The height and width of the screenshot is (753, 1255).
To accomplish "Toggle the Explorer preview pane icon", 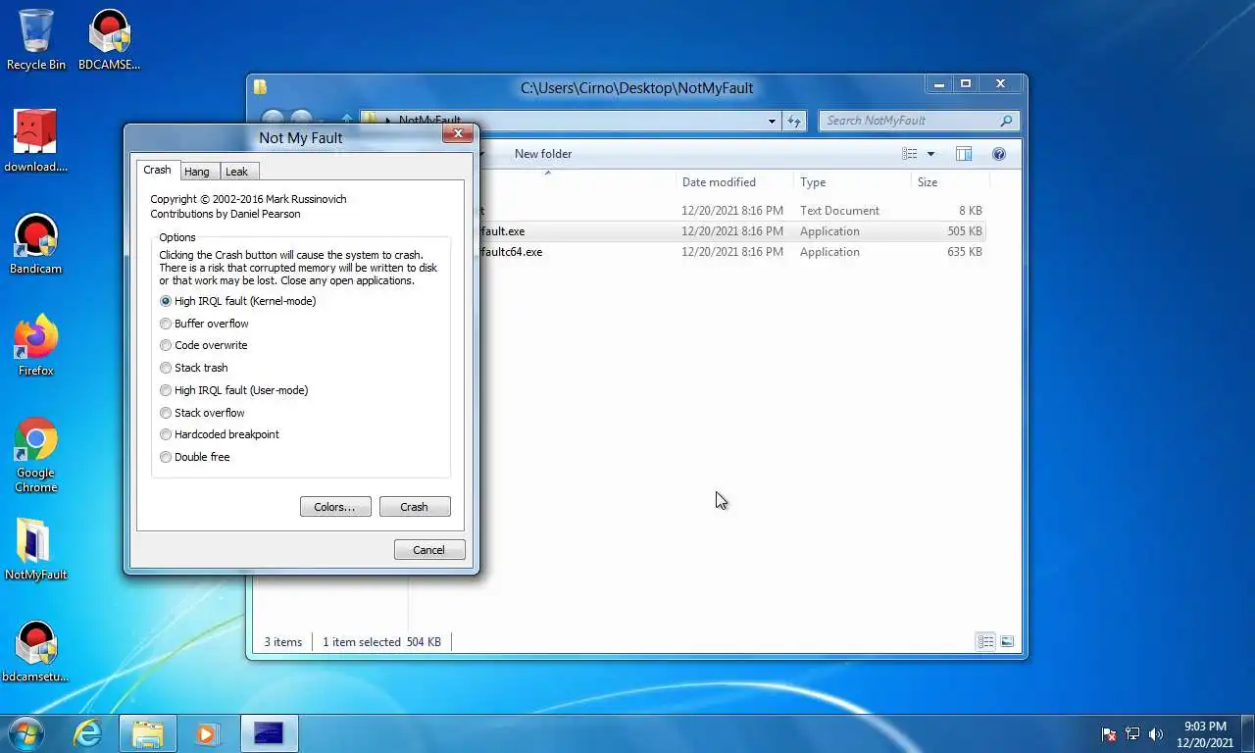I will tap(964, 154).
